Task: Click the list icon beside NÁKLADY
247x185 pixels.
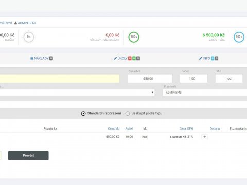Action: pos(31,58)
